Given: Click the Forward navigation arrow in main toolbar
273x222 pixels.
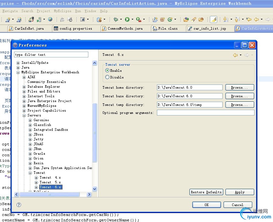Looking at the screenshot, I should tap(268, 19).
